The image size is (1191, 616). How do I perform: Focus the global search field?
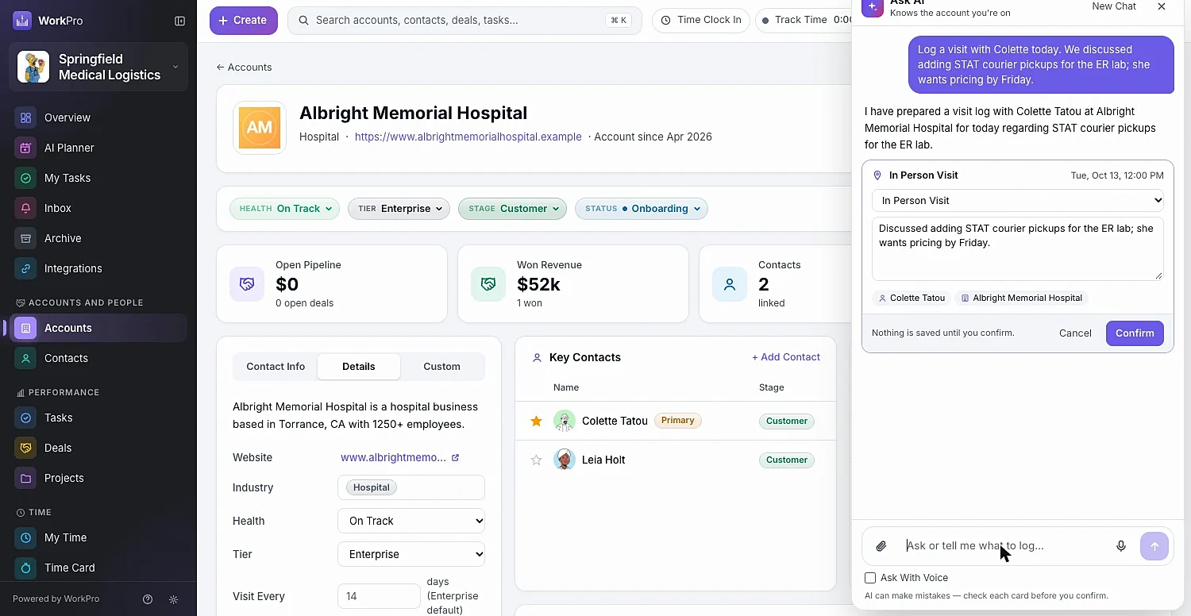pyautogui.click(x=464, y=21)
